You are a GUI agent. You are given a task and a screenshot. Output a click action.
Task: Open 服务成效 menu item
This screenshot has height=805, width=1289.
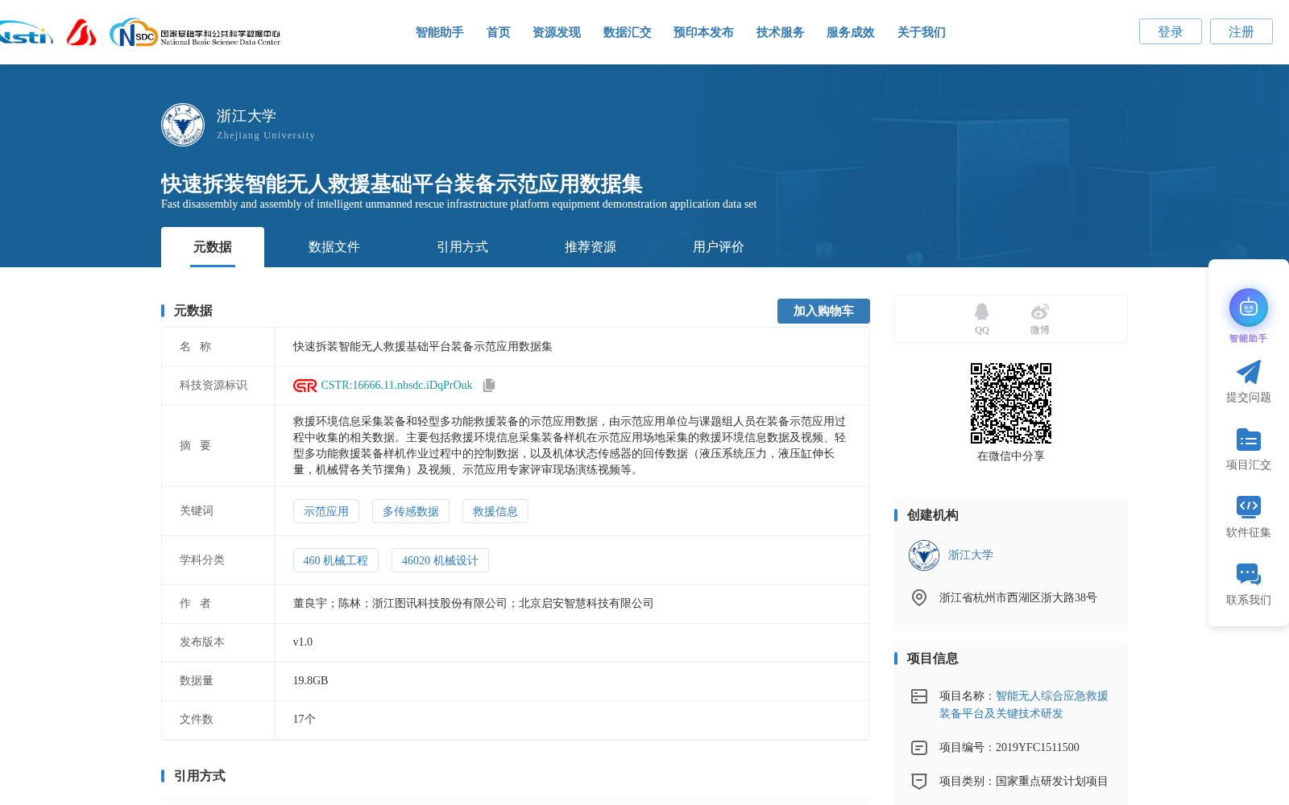(x=851, y=32)
